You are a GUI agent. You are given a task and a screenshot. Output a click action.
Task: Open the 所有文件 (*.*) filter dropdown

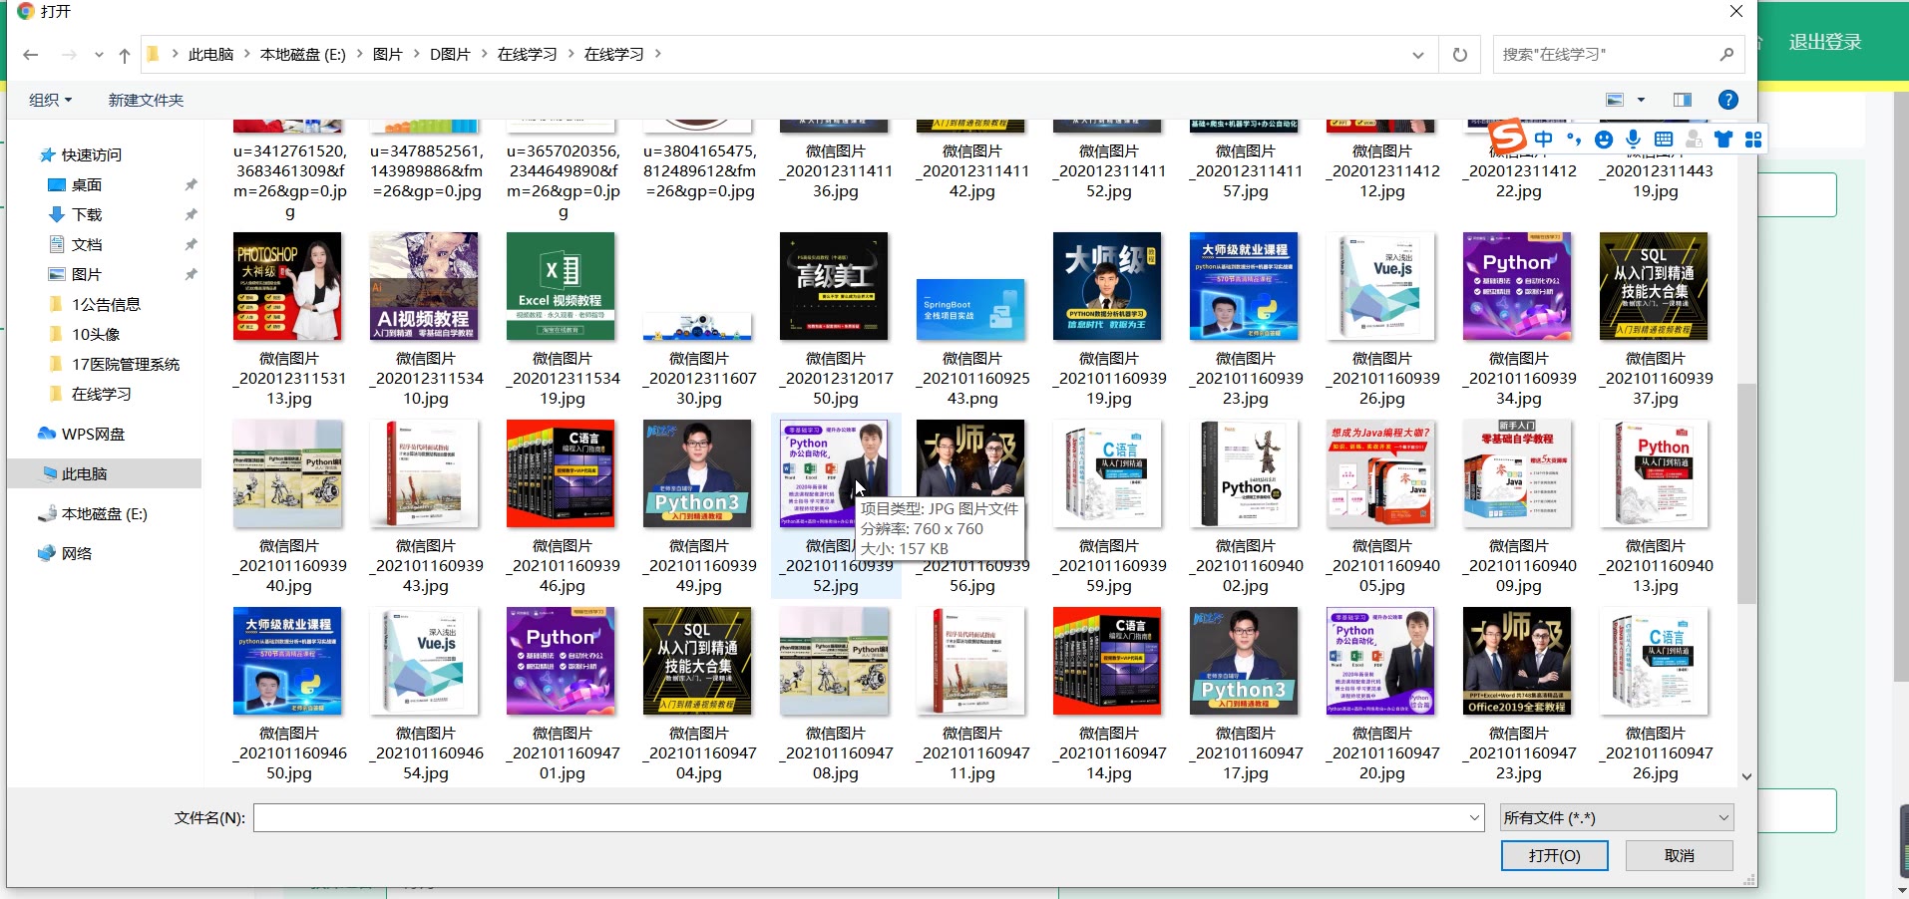[x=1617, y=817]
